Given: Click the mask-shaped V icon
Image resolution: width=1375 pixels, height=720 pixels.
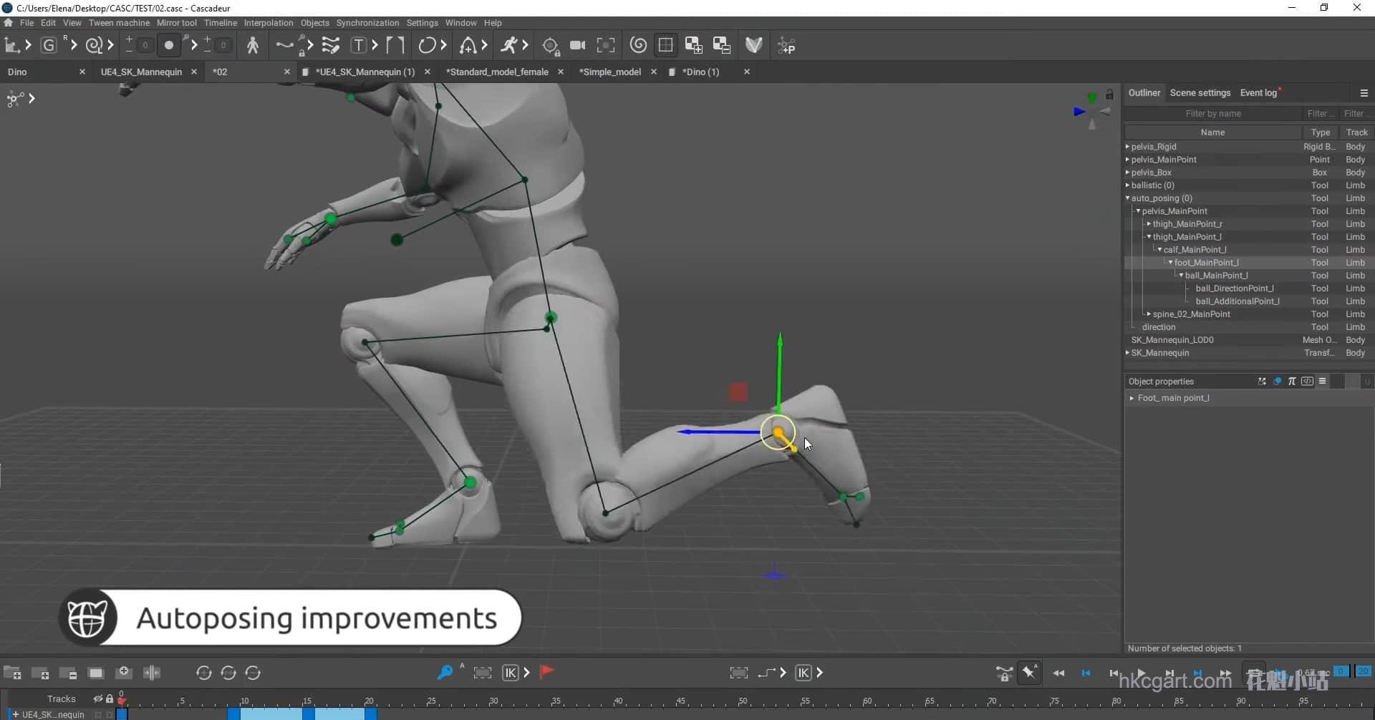Looking at the screenshot, I should click(753, 46).
